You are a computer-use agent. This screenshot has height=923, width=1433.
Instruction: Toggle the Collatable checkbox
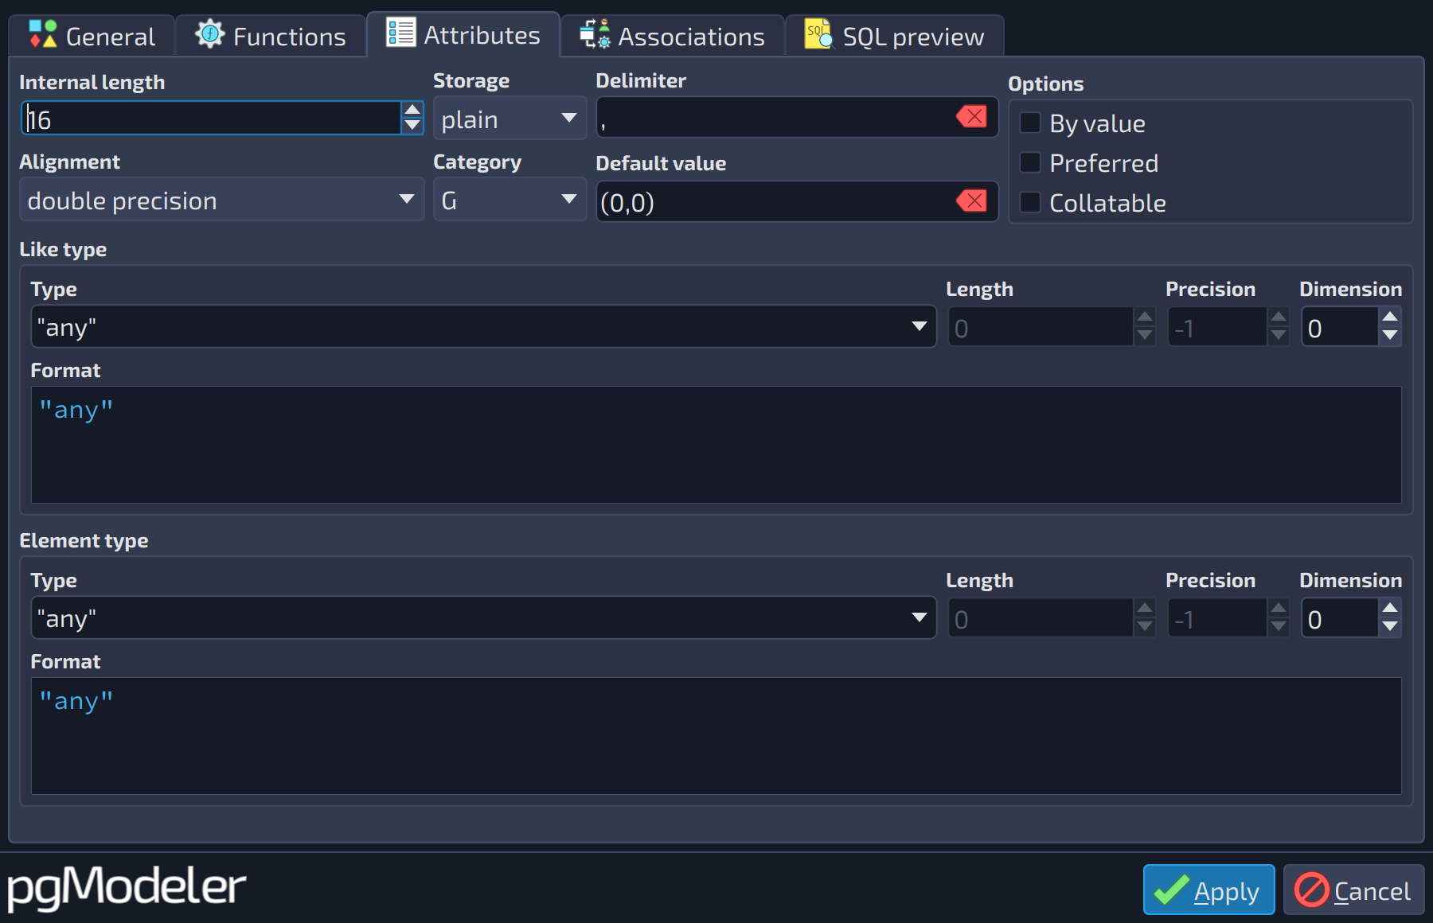coord(1030,202)
